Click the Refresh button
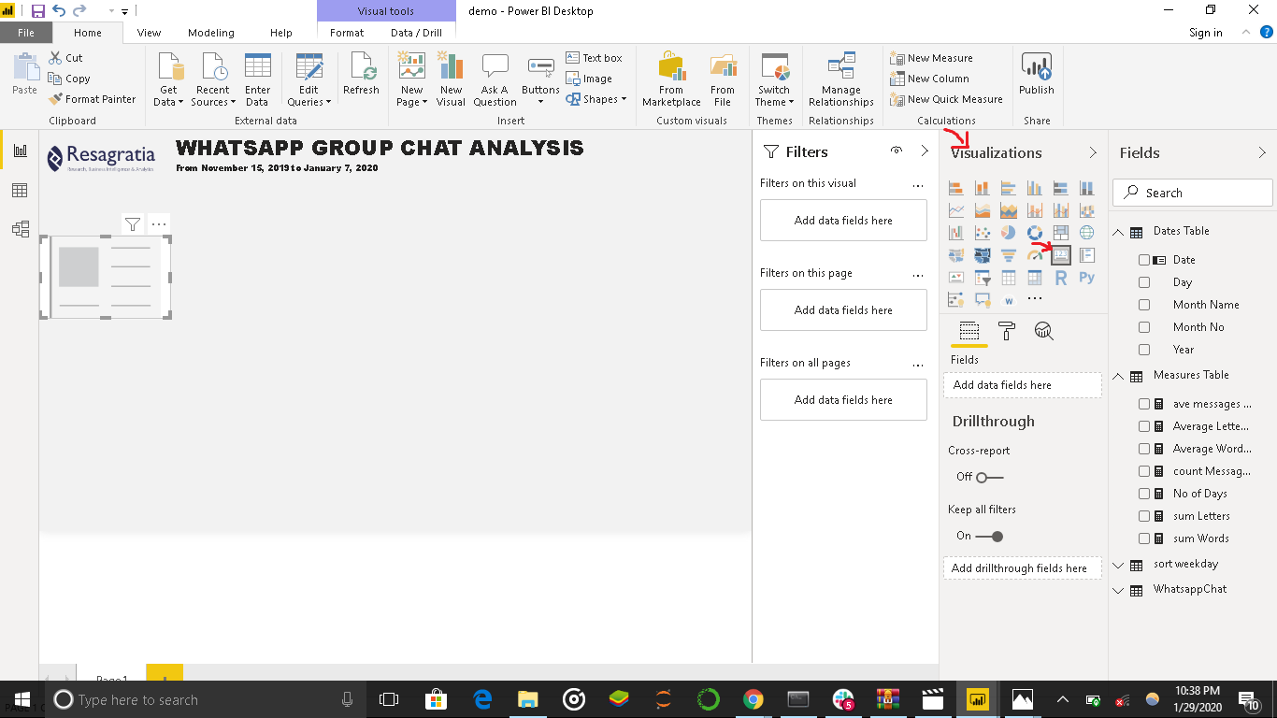This screenshot has width=1277, height=718. pos(361,75)
